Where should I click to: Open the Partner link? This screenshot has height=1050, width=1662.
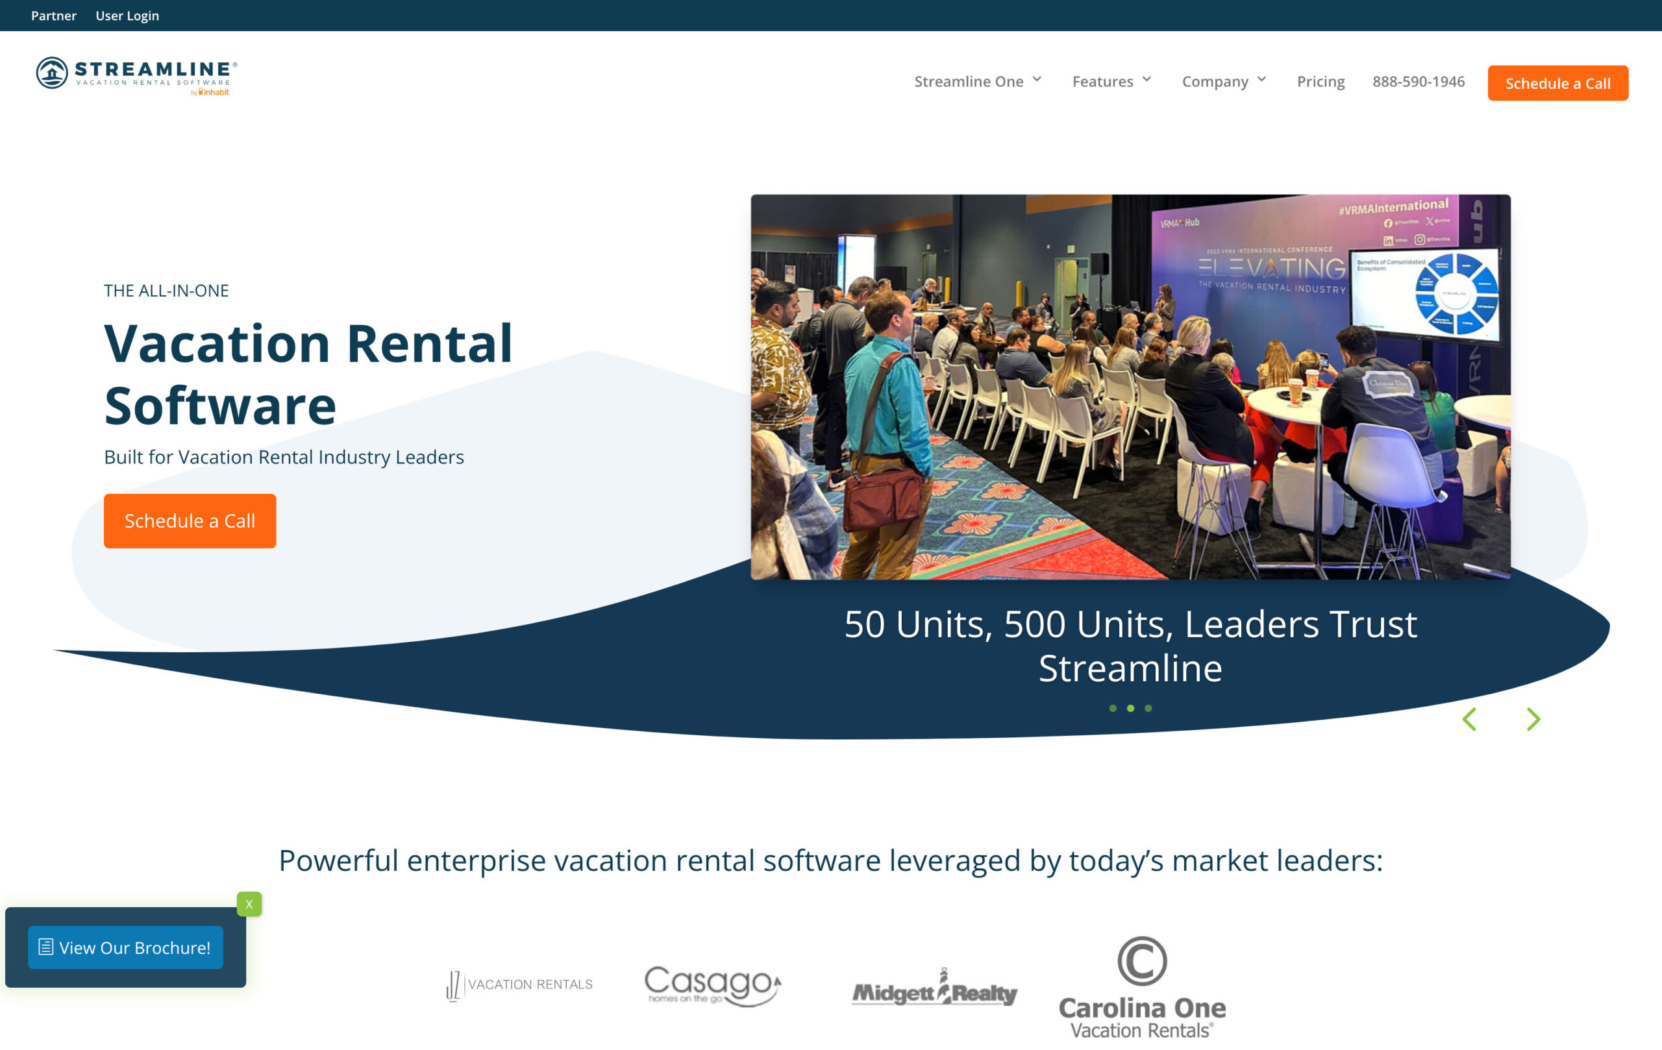(x=54, y=15)
